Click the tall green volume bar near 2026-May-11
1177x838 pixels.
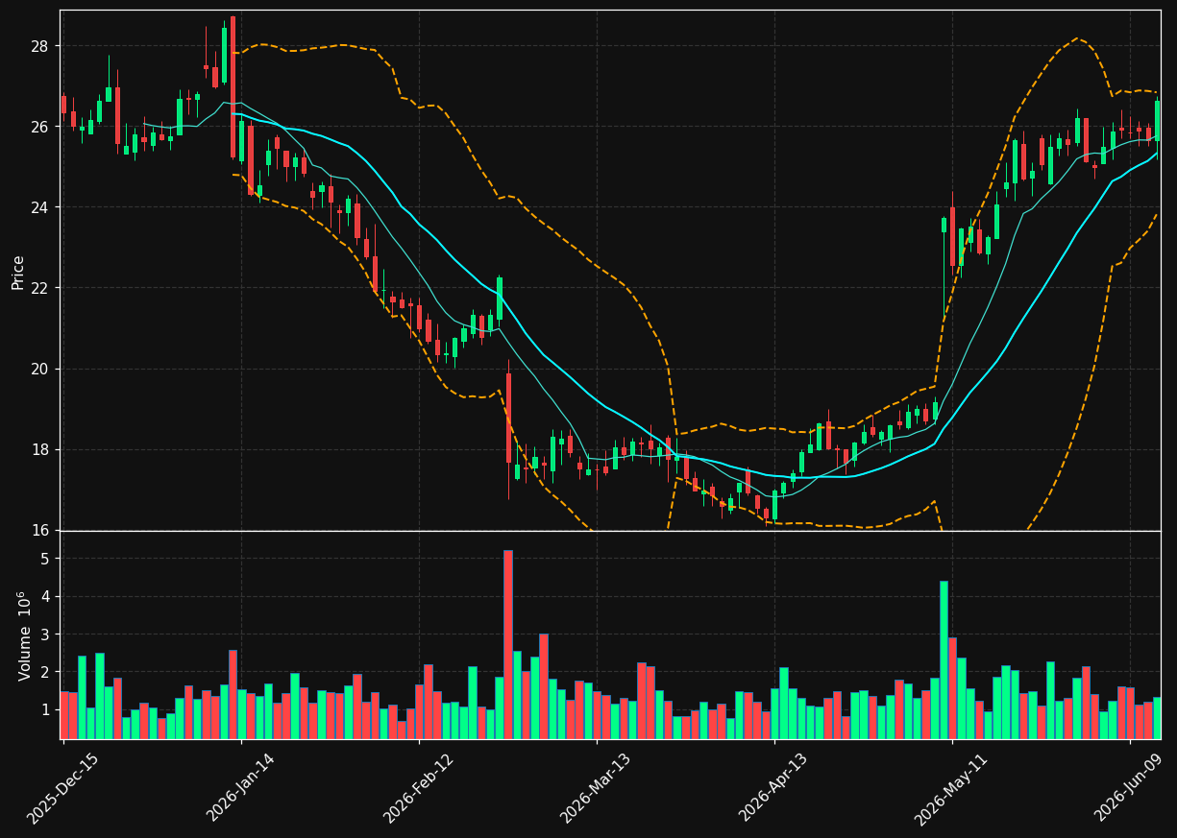(944, 659)
